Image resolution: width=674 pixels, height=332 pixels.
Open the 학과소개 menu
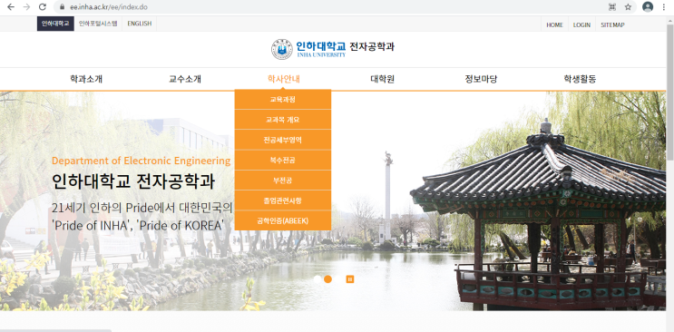click(86, 79)
